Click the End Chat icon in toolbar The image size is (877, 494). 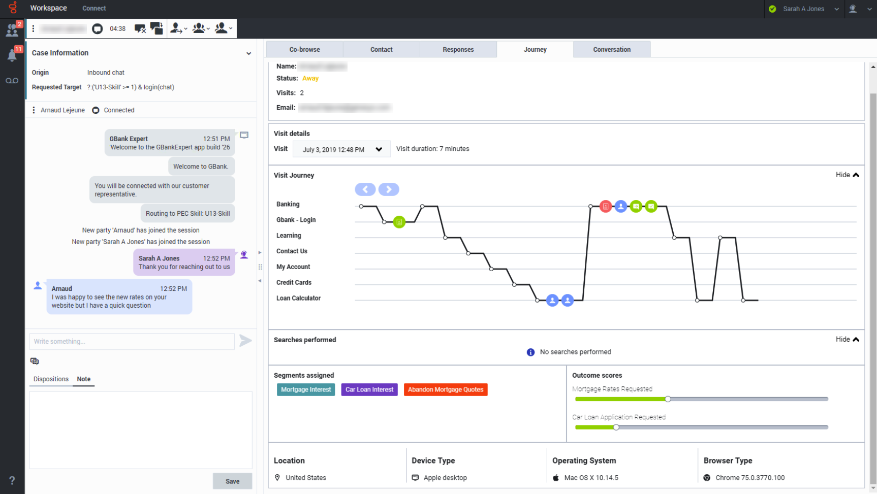pyautogui.click(x=140, y=28)
